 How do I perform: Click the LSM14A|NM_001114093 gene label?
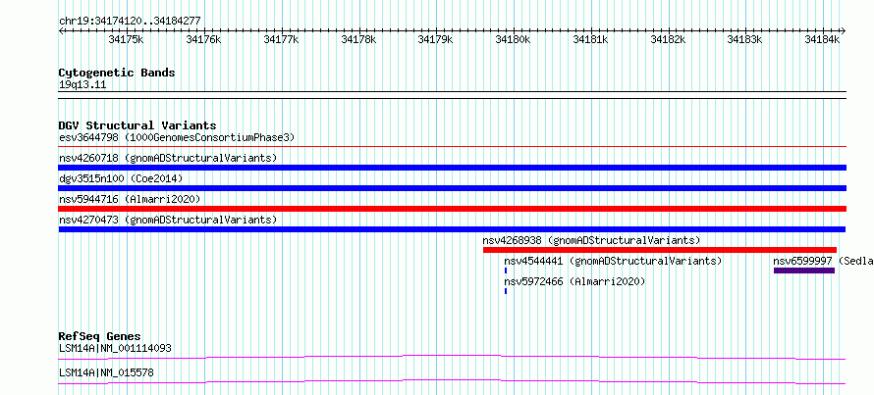[115, 348]
